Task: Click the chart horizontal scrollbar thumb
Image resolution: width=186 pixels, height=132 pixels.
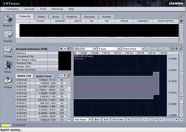Action: coord(145,120)
